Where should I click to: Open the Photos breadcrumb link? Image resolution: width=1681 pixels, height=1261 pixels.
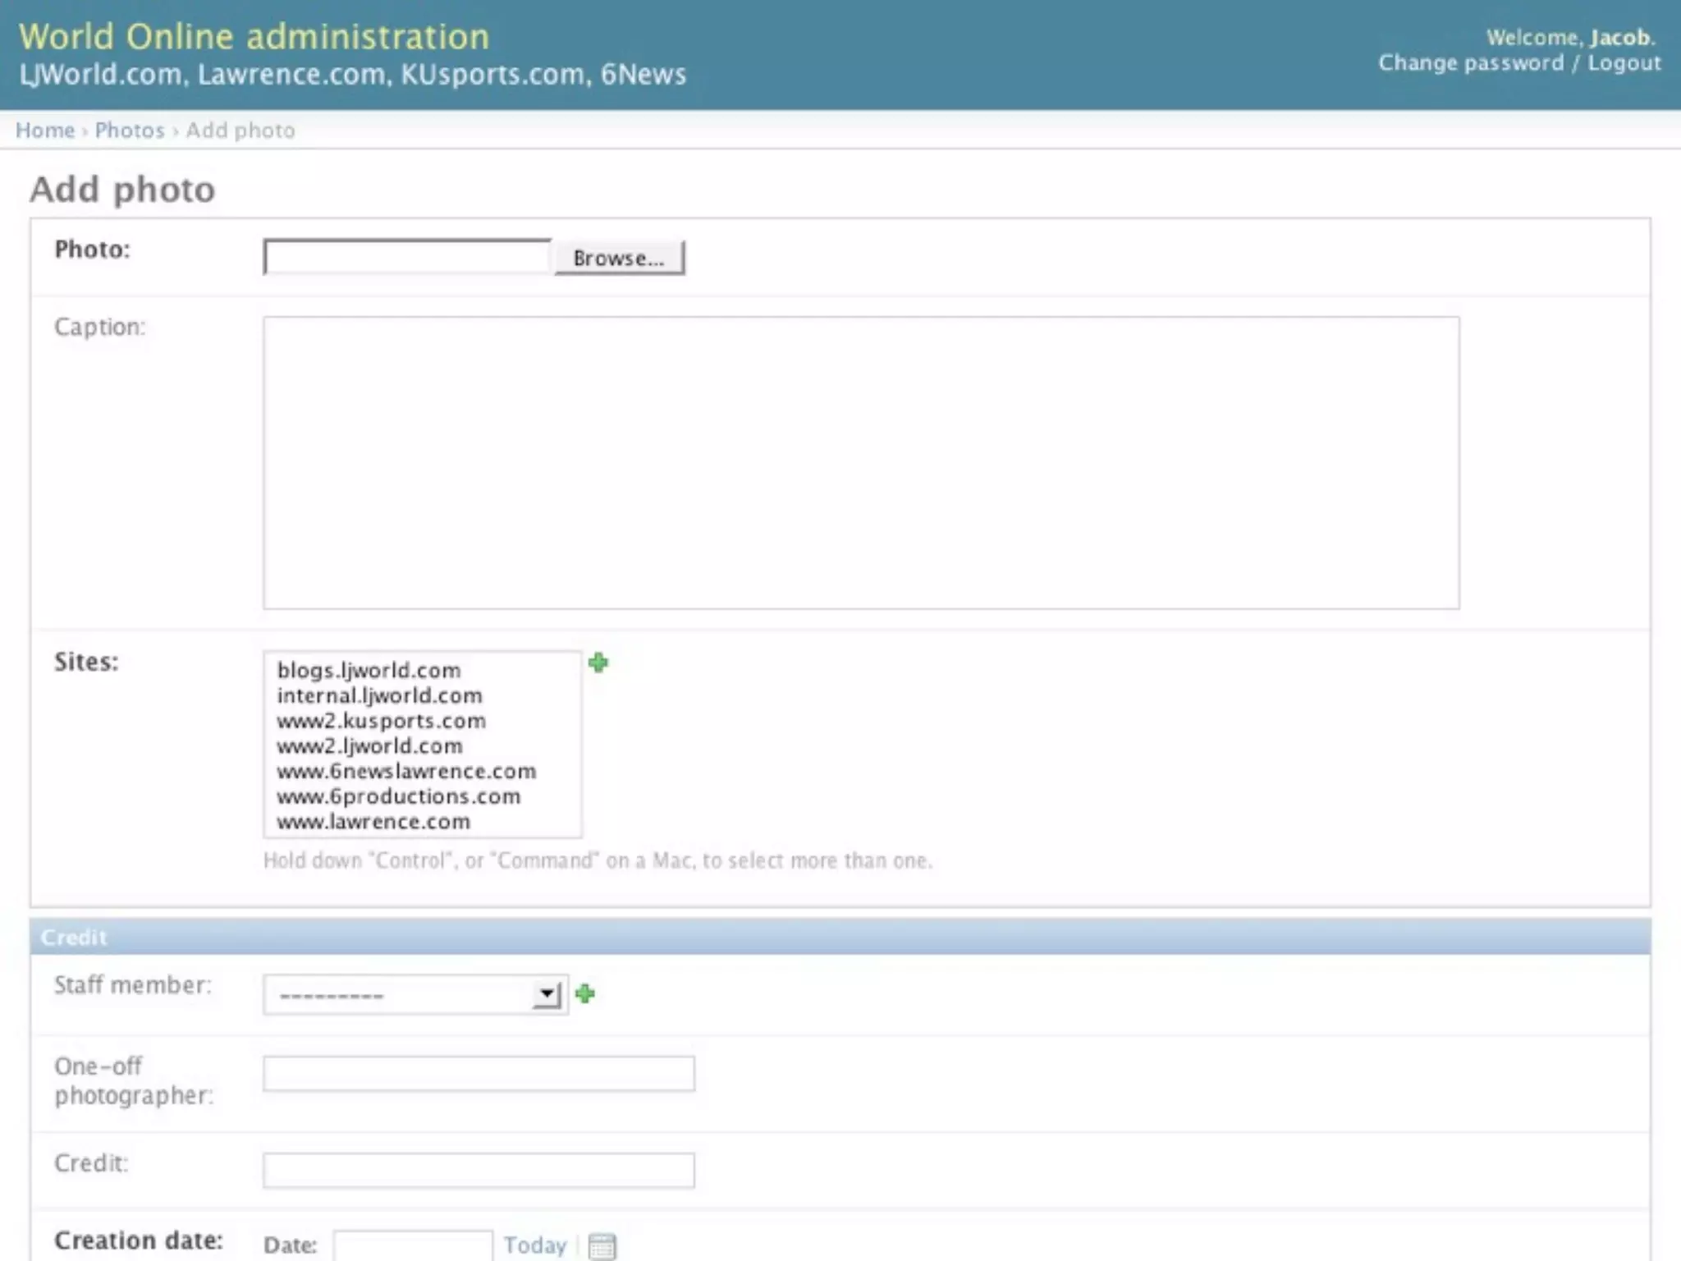pos(130,131)
